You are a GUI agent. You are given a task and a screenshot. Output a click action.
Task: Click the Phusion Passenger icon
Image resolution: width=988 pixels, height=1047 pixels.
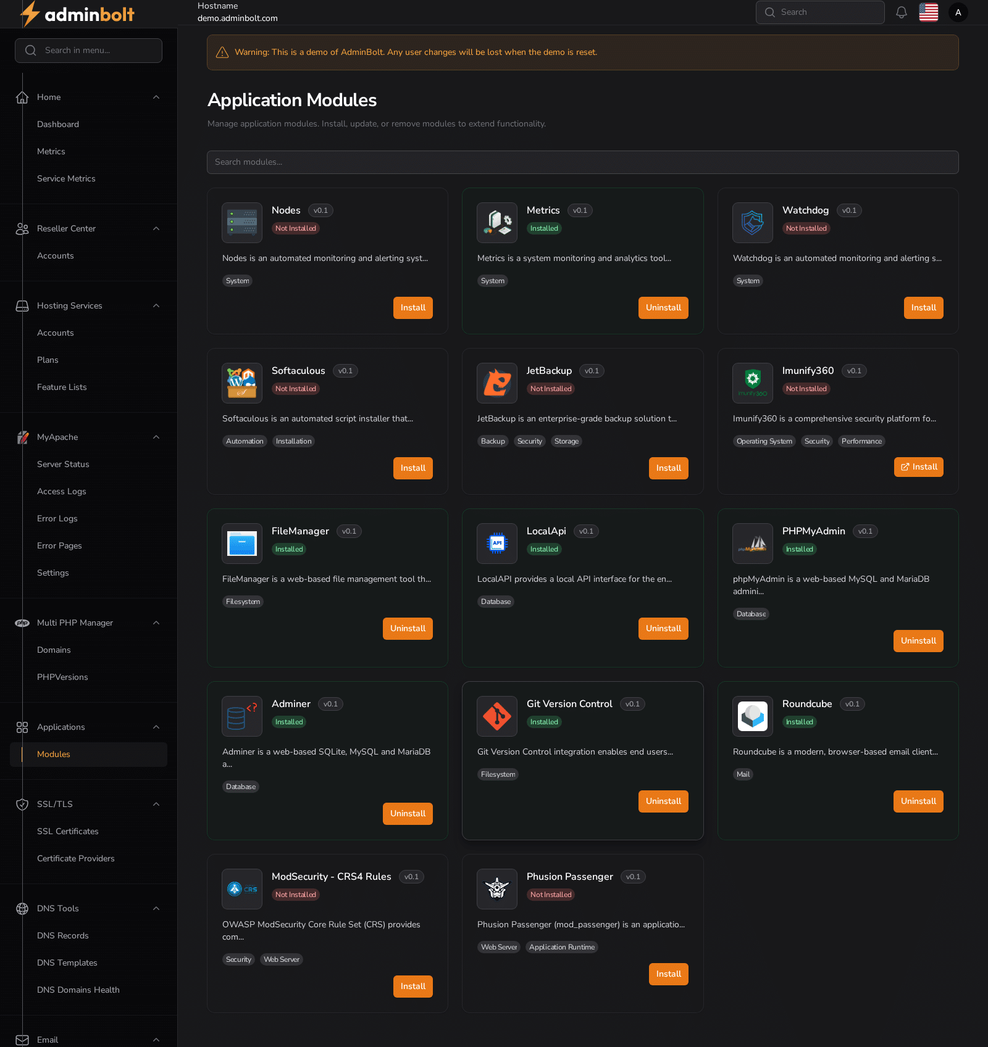(497, 889)
